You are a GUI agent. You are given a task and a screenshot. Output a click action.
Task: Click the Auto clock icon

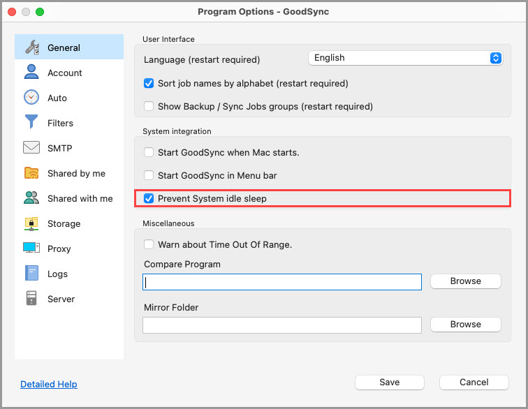(x=31, y=97)
